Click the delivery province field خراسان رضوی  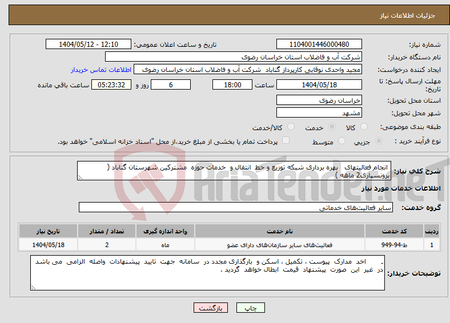click(319, 100)
